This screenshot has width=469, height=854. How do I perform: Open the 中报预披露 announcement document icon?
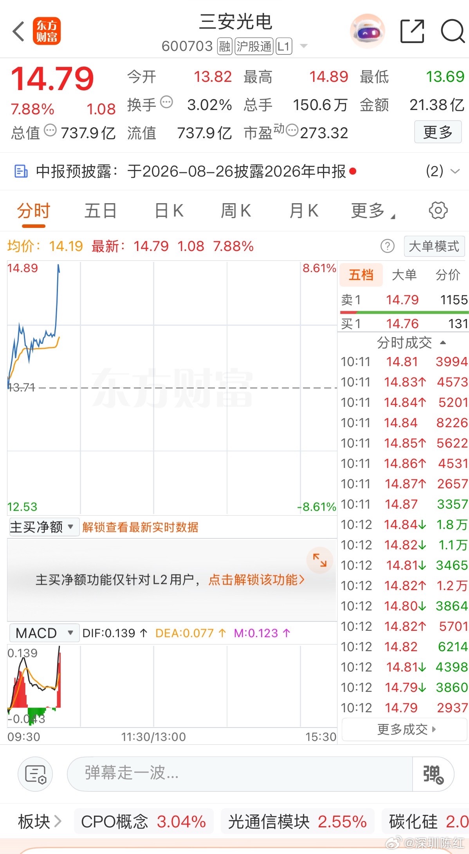(x=21, y=172)
